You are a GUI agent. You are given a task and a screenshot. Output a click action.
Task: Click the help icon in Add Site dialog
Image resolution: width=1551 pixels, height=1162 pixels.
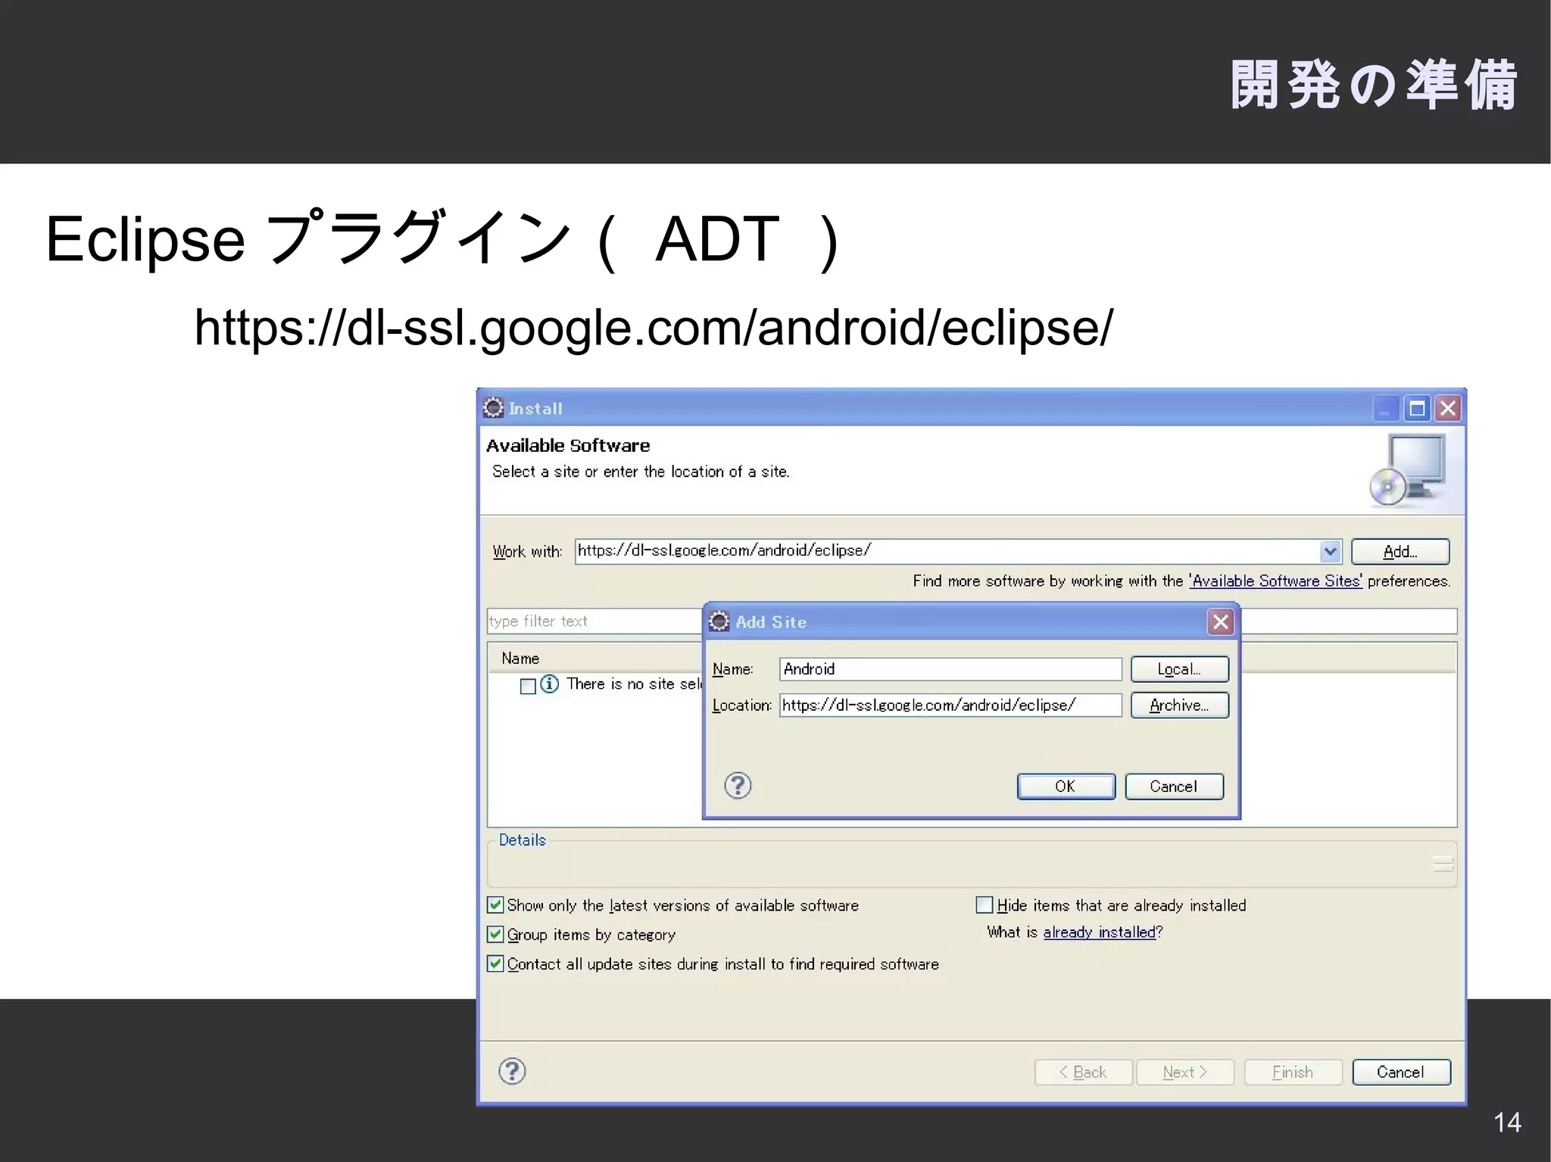tap(738, 786)
